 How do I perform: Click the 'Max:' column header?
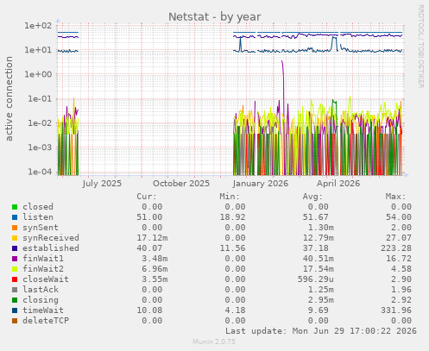(x=396, y=197)
